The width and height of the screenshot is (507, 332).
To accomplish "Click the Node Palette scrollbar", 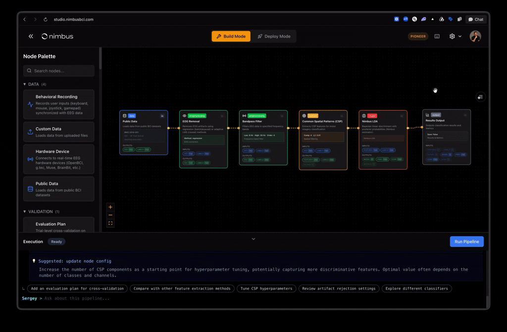I will point(100,58).
